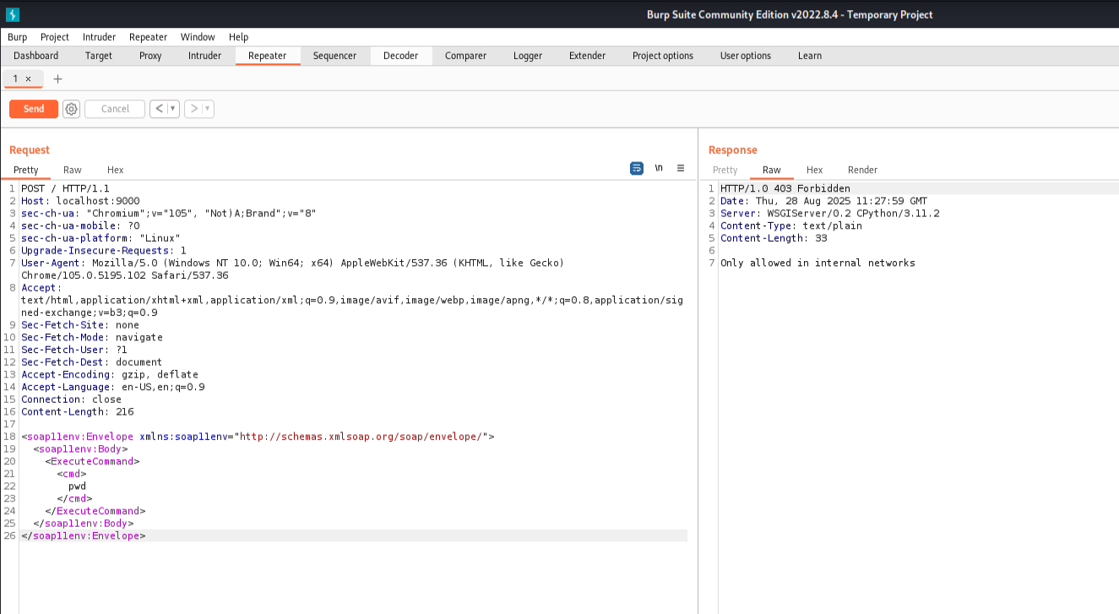Screen dimensions: 1119x614
Task: Open the Project options tab
Action: point(662,56)
